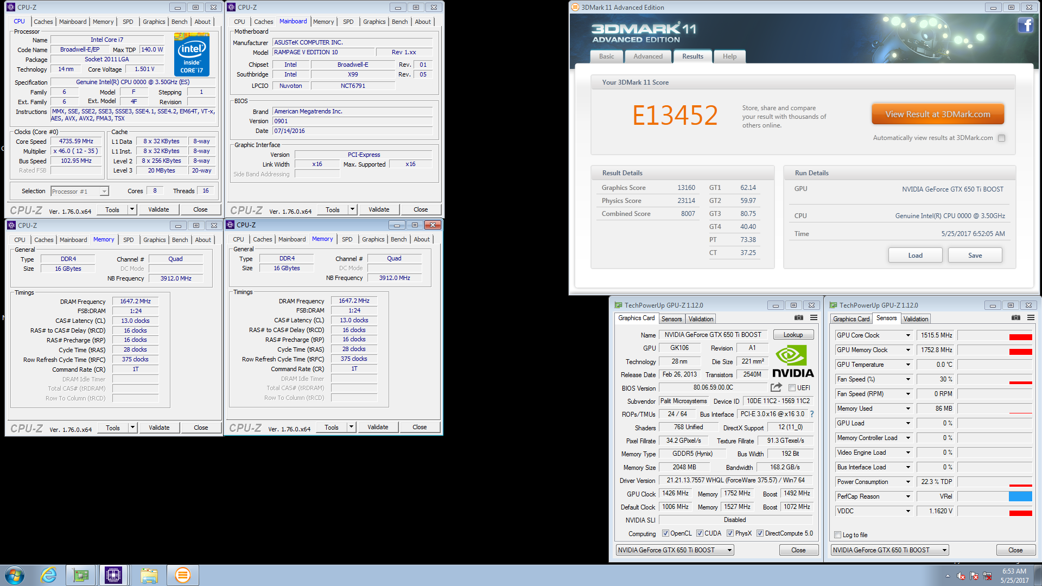Open GPU selector in Graphics Card window
The width and height of the screenshot is (1042, 586).
(675, 550)
